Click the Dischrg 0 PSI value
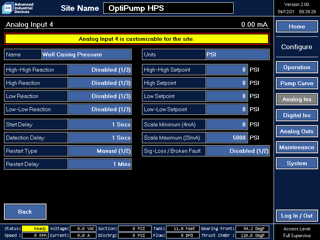The width and height of the screenshot is (320, 240). pos(135,235)
